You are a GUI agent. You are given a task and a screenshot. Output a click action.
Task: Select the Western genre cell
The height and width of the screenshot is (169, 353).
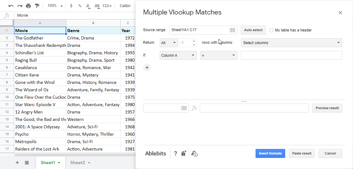pyautogui.click(x=93, y=119)
